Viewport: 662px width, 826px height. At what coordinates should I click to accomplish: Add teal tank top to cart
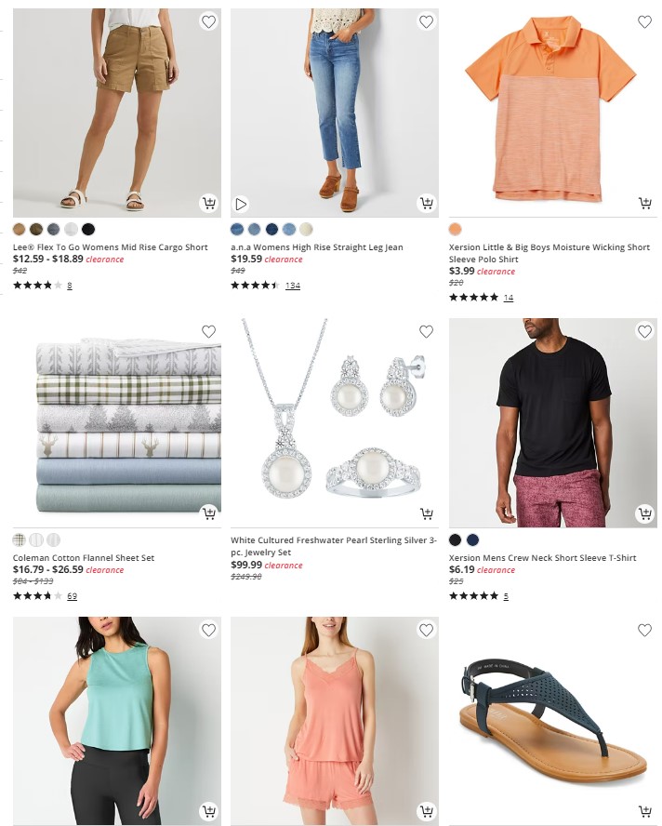208,811
